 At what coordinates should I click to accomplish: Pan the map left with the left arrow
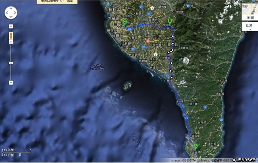coord(7,13)
